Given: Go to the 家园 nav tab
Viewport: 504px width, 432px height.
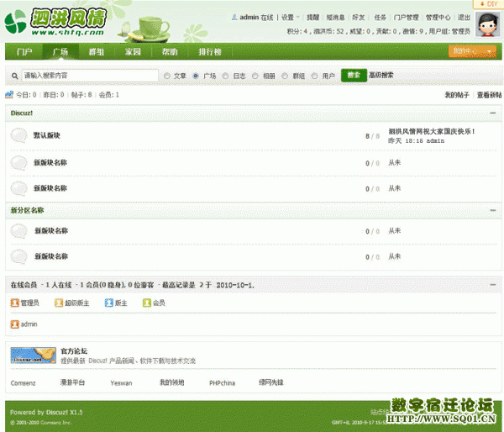Looking at the screenshot, I should (133, 52).
